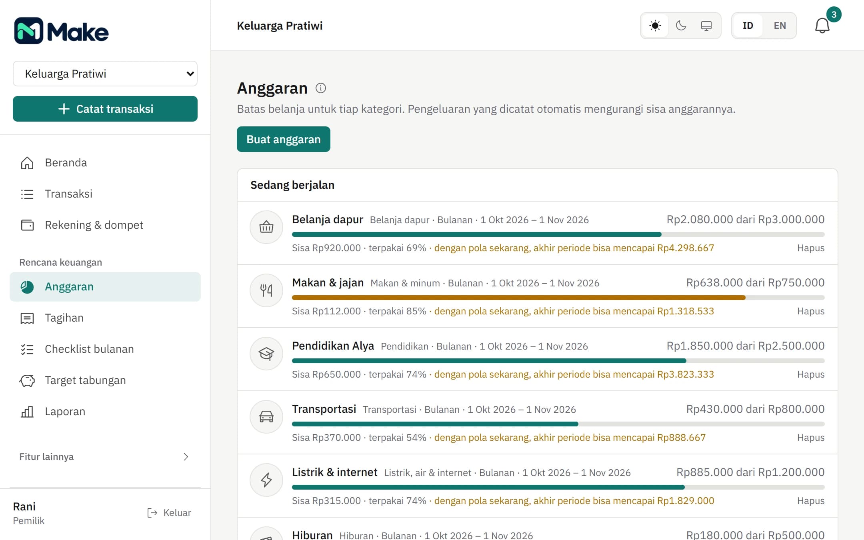Click the Buat anggaran button
The image size is (864, 540).
284,139
